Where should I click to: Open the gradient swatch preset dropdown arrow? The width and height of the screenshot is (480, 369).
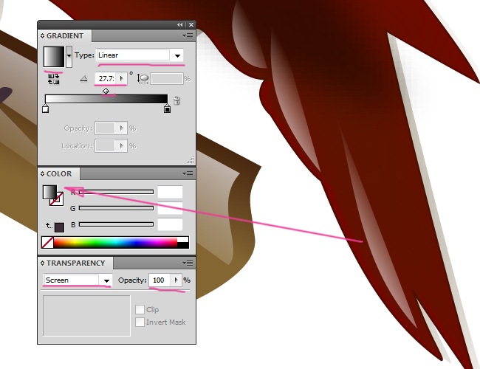[69, 55]
